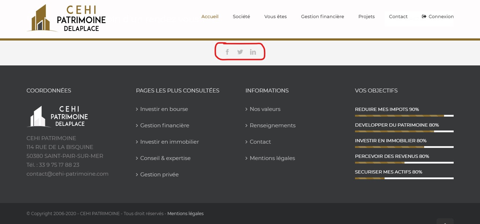
Task: Click the Connexion login arrow icon
Action: (x=424, y=16)
